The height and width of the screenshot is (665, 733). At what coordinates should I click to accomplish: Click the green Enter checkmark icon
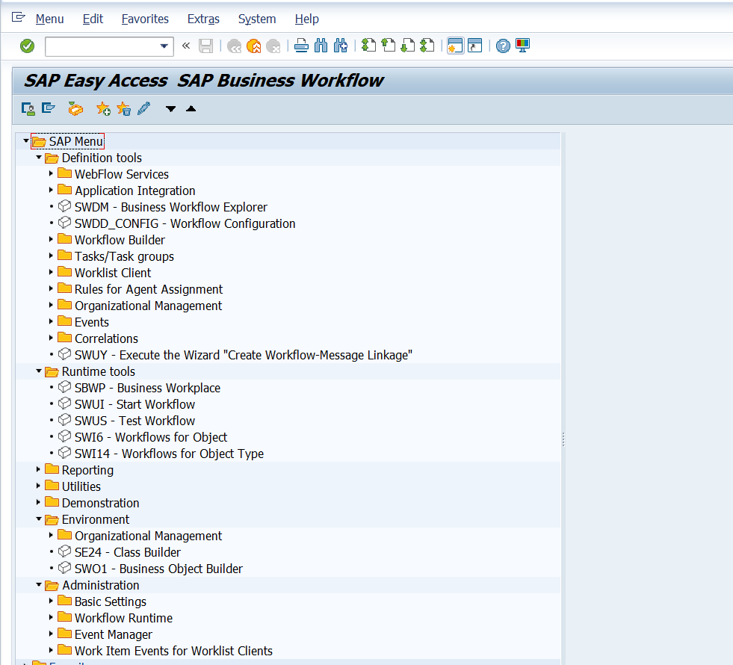coord(28,46)
